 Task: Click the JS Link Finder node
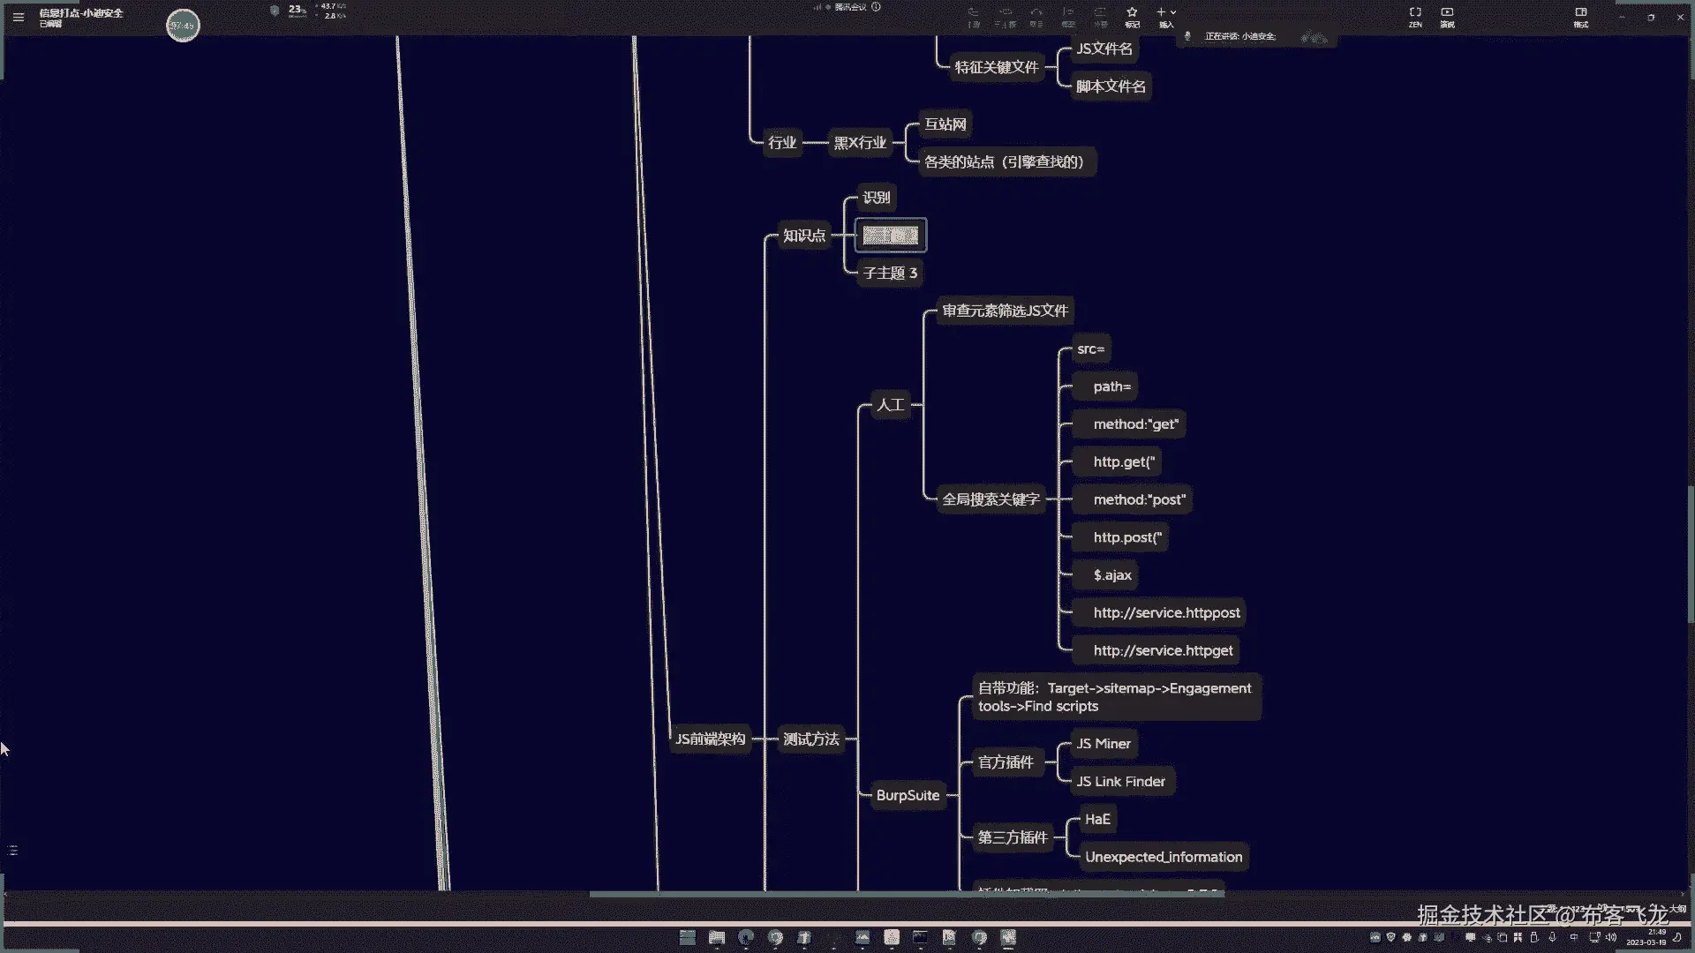click(1120, 781)
